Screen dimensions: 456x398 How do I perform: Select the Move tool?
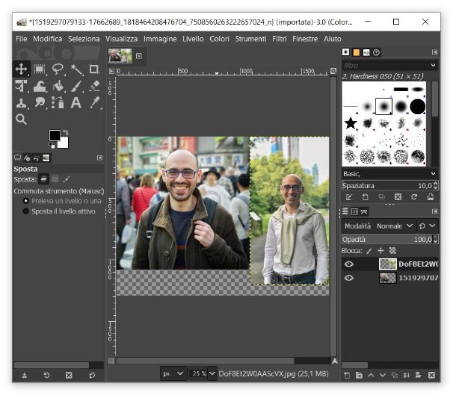pos(21,69)
